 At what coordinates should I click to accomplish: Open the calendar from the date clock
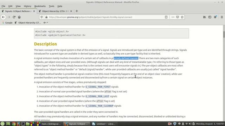coord(210,124)
